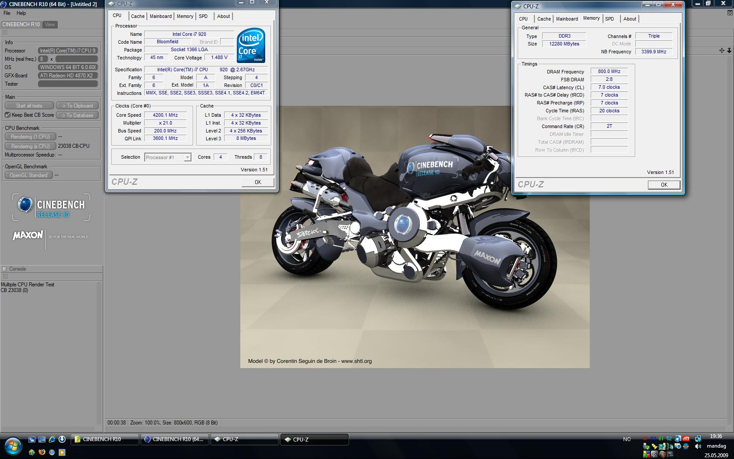Open About tab in left CPU-Z window
The width and height of the screenshot is (734, 459).
point(224,16)
